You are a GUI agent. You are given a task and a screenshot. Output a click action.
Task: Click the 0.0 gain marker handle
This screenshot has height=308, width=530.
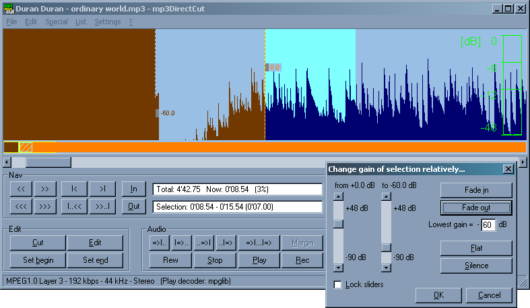267,67
